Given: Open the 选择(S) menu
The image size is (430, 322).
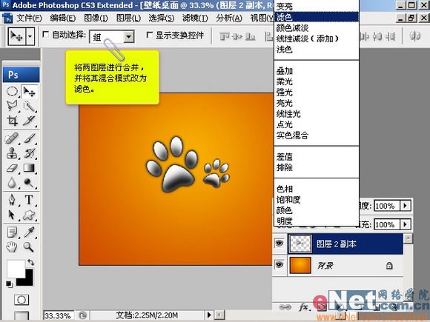Looking at the screenshot, I should [x=162, y=19].
